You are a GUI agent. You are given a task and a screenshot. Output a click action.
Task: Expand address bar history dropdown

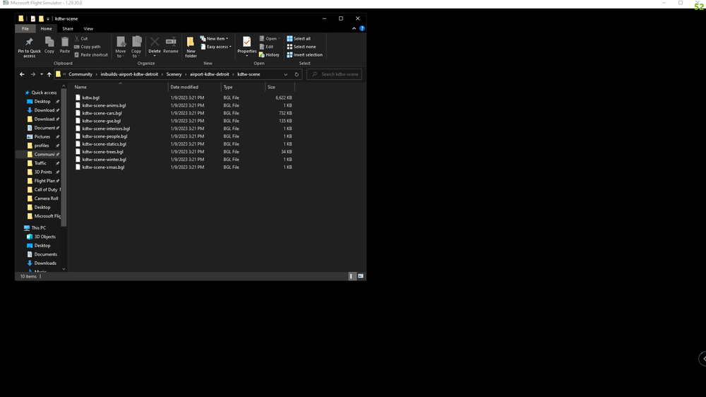[x=285, y=74]
